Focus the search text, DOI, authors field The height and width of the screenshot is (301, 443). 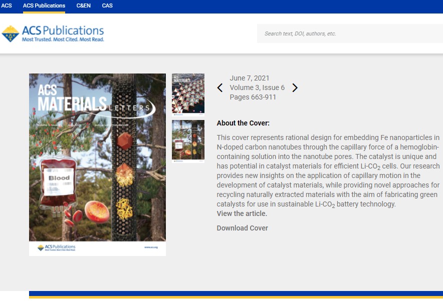pyautogui.click(x=350, y=33)
